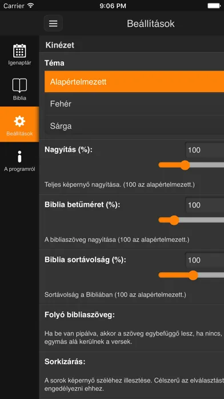Open the Biblia book icon
Viewport: 224px width, 399px height.
pos(19,86)
